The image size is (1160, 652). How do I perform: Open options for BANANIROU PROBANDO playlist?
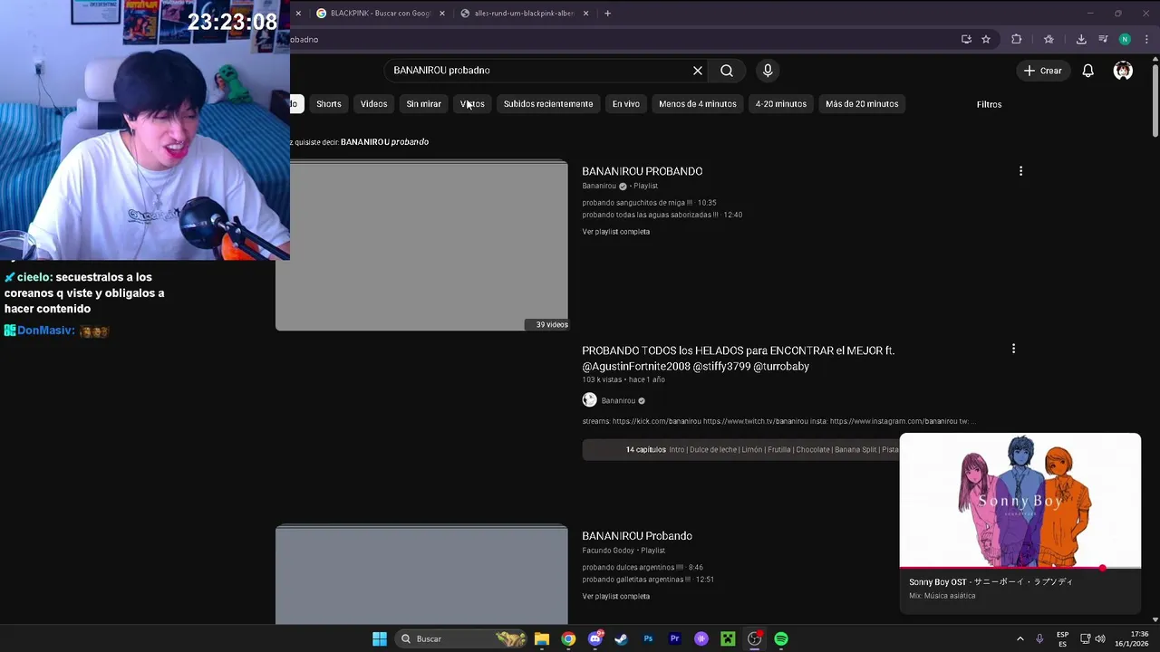coord(1020,171)
